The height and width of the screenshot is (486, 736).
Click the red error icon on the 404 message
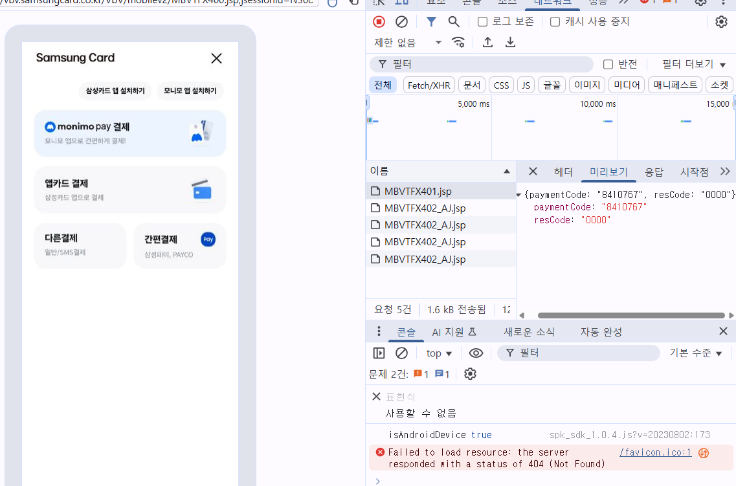click(x=380, y=452)
